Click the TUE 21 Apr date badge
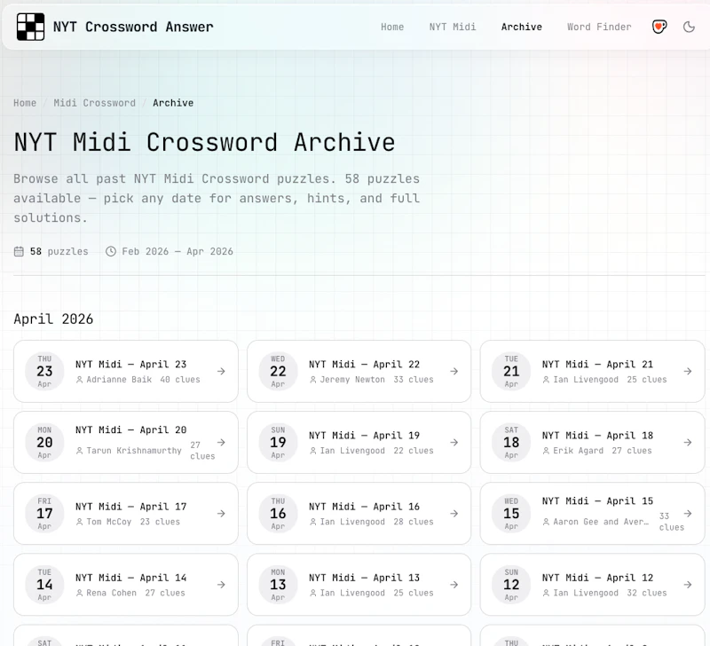Image resolution: width=710 pixels, height=646 pixels. 511,371
